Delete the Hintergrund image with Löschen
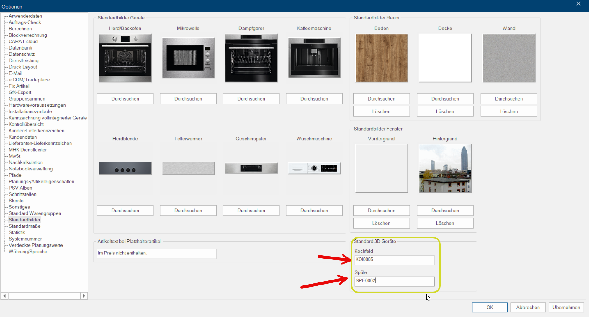Image resolution: width=589 pixels, height=317 pixels. click(445, 223)
